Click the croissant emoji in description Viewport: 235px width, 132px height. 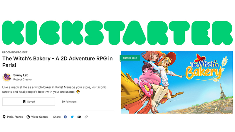click(78, 92)
